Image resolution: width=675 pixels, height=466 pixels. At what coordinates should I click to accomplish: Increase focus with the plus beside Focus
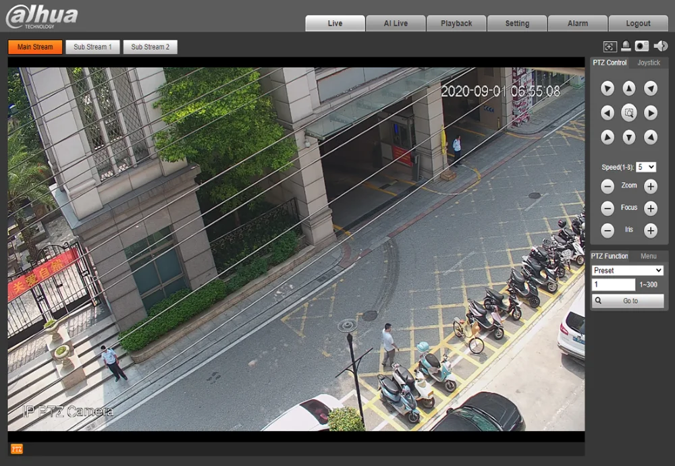651,208
